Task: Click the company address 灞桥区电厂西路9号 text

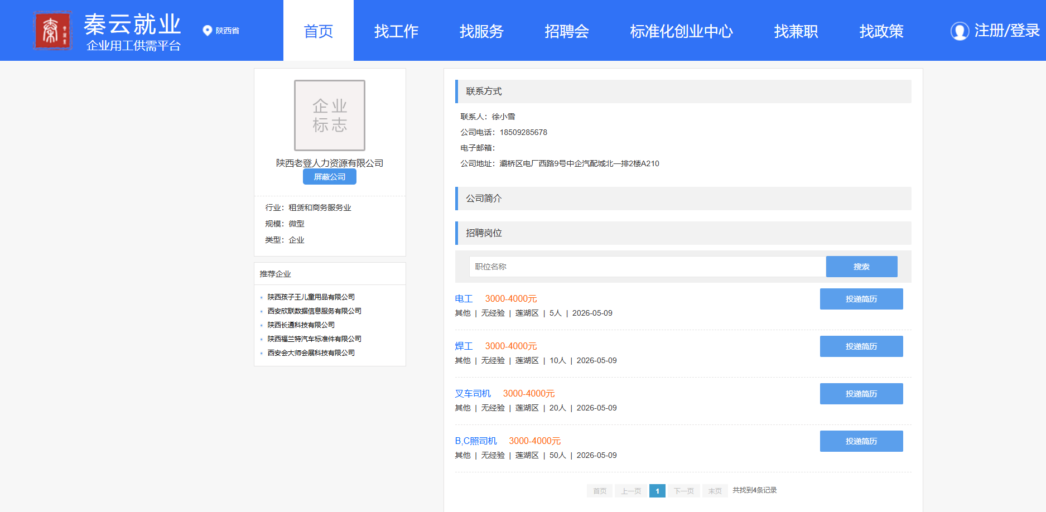Action: point(579,163)
